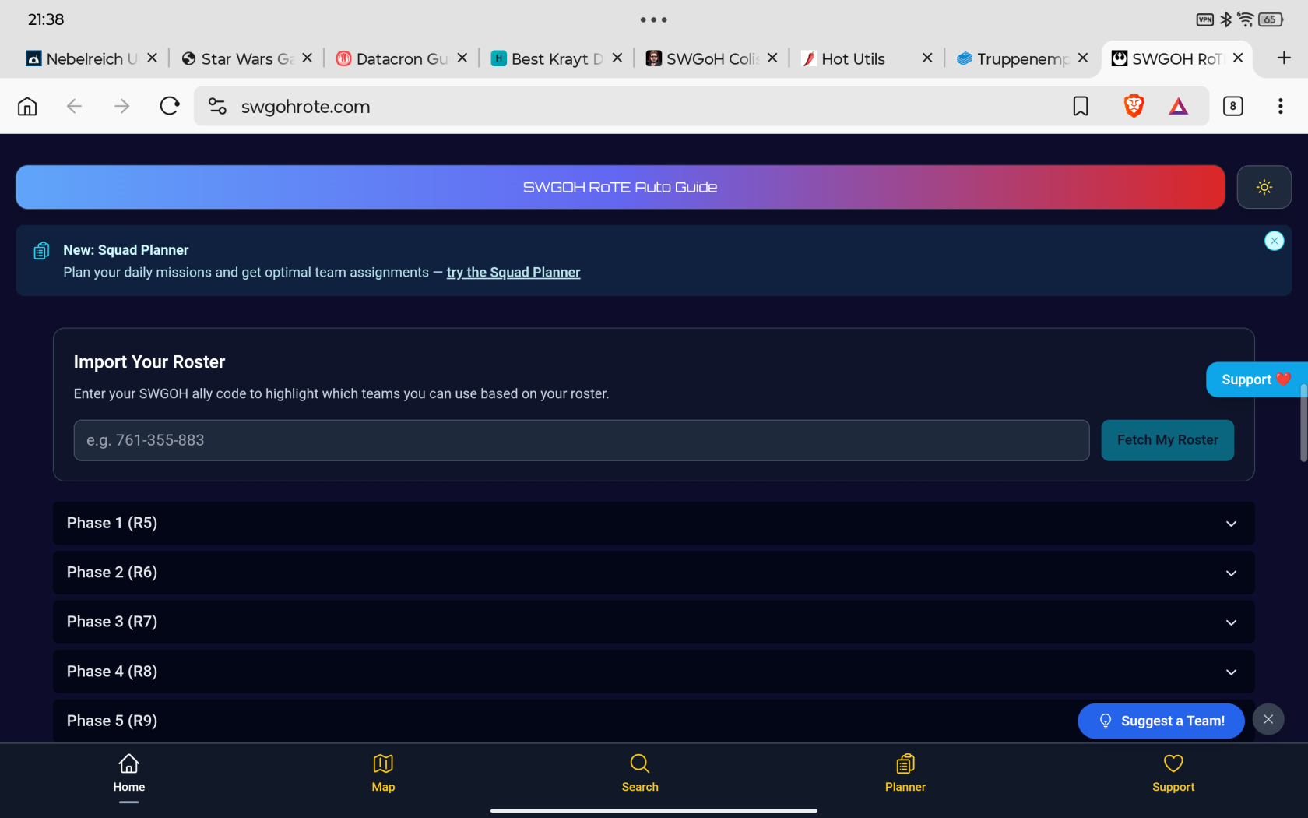Open Search in bottom navigation
This screenshot has height=818, width=1308.
[640, 774]
